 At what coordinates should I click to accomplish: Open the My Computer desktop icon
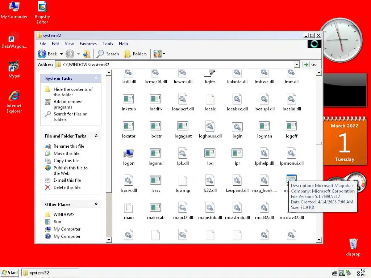14,10
